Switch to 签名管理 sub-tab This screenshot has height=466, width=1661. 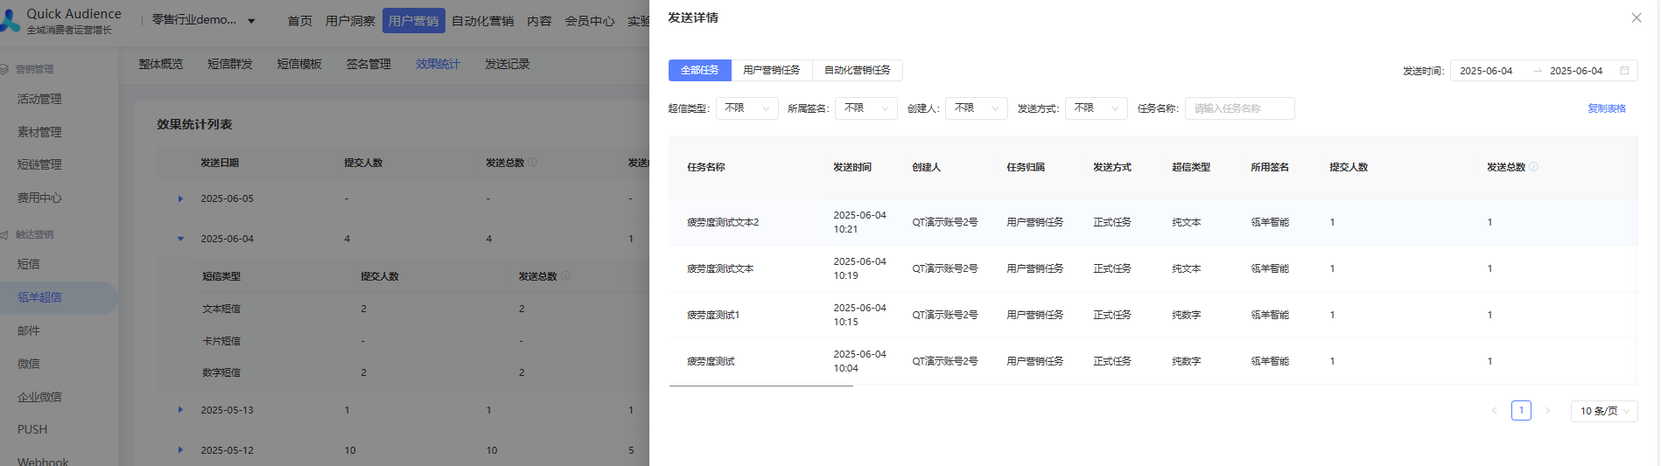[x=368, y=65]
